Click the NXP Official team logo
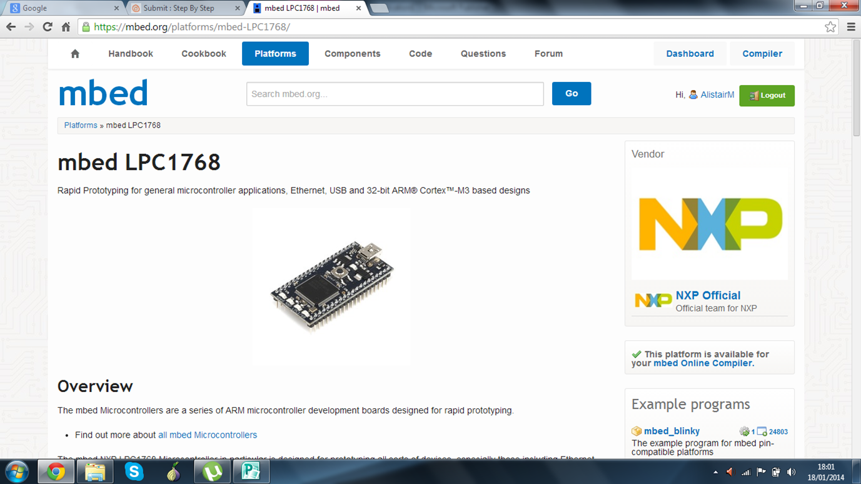This screenshot has height=484, width=861. tap(653, 300)
